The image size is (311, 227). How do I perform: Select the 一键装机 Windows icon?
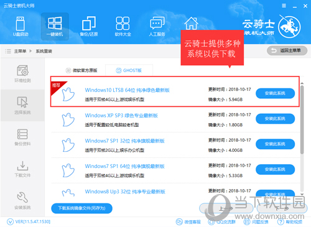coord(55,26)
